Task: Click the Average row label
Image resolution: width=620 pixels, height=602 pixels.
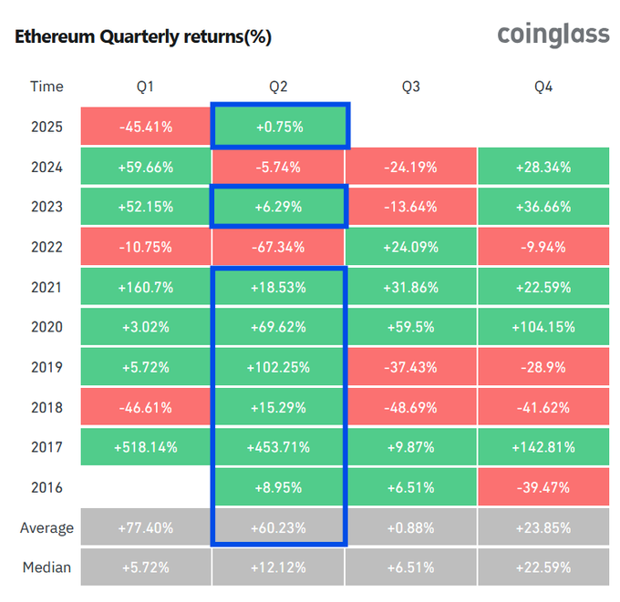Action: [46, 527]
